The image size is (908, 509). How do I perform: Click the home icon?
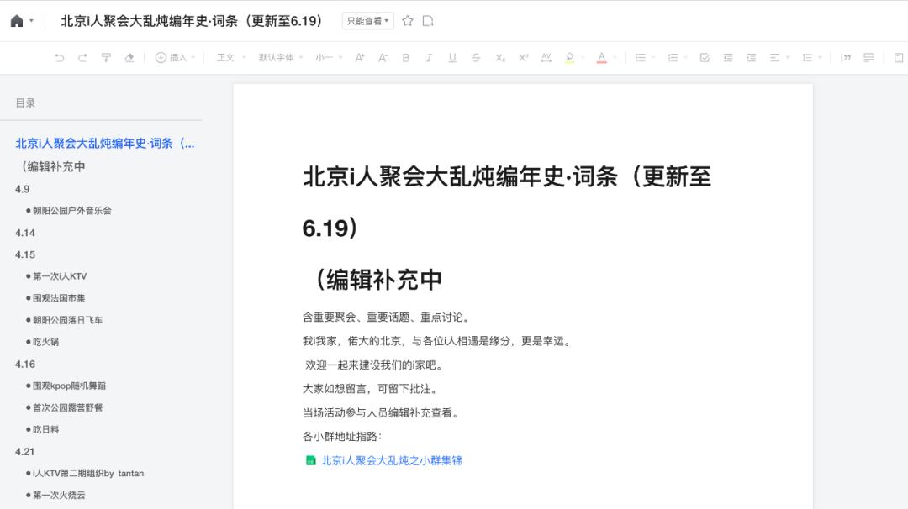click(x=17, y=21)
